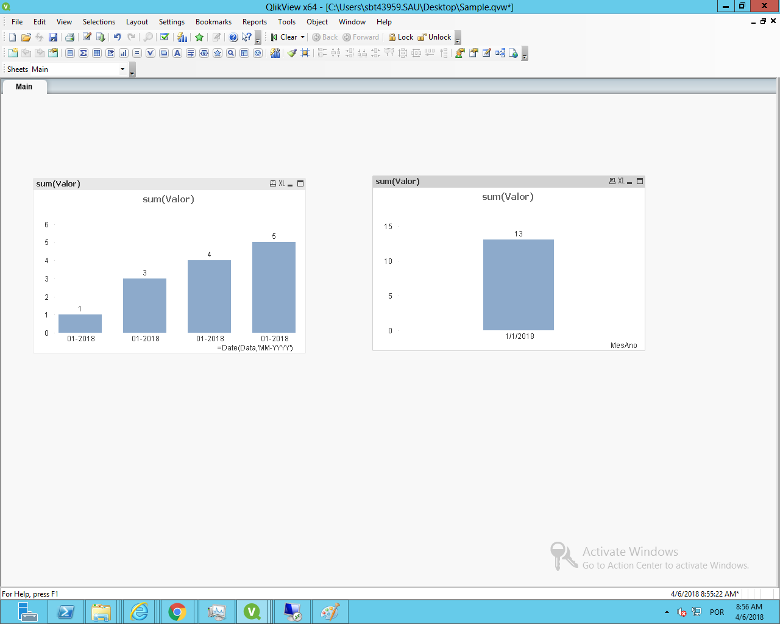Add a new sheet
Viewport: 780px width, 624px height.
click(12, 53)
